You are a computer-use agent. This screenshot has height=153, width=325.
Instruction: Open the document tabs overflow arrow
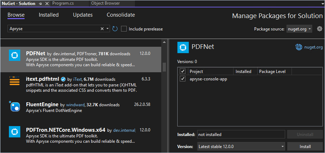(x=323, y=4)
